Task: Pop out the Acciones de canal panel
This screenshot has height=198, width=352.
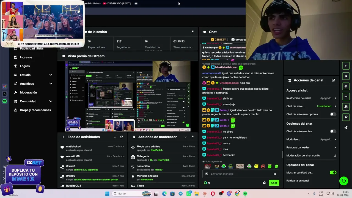Action: (333, 80)
